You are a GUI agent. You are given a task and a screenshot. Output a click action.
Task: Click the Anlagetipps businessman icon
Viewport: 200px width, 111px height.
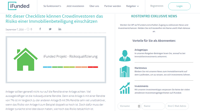[x=125, y=56]
